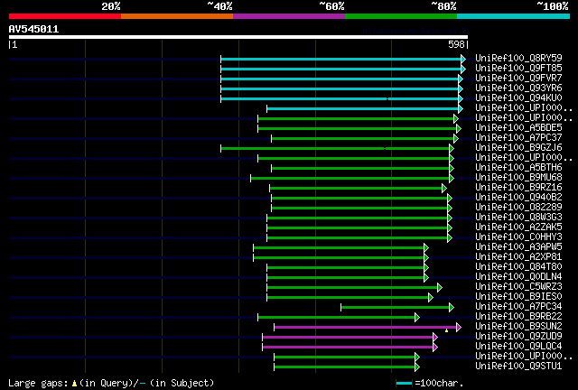
Task: Click the purple alignment bar for UniRef100_B9SUN2
Action: click(365, 328)
